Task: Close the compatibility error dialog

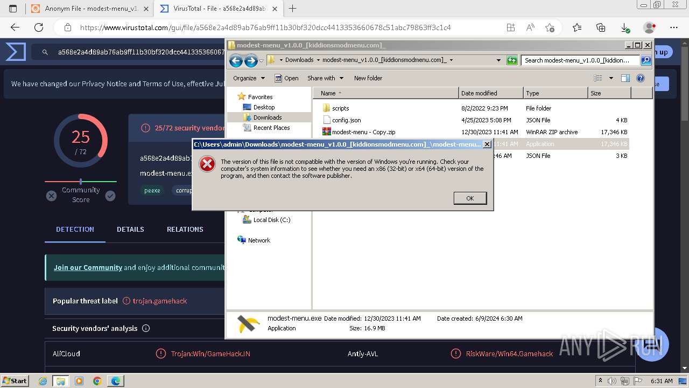Action: coord(487,144)
